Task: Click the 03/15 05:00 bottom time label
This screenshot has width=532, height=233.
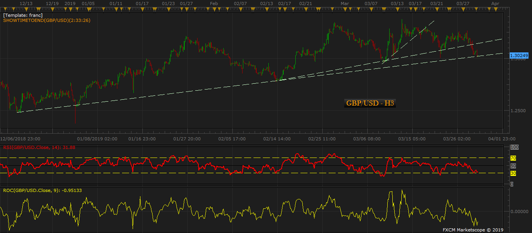Action: pyautogui.click(x=412, y=138)
